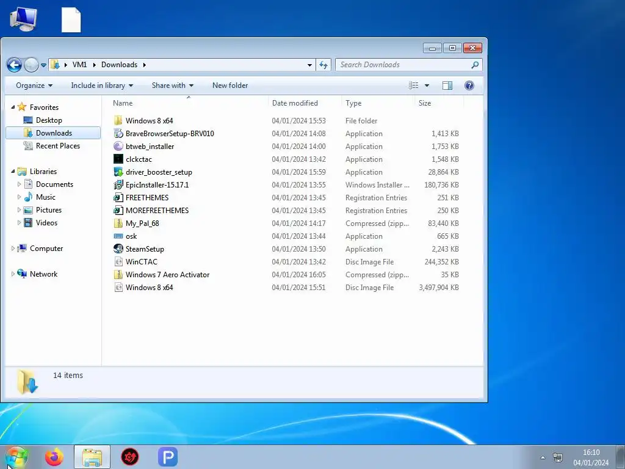
Task: Open Downloads in Favorites
Action: tap(54, 133)
